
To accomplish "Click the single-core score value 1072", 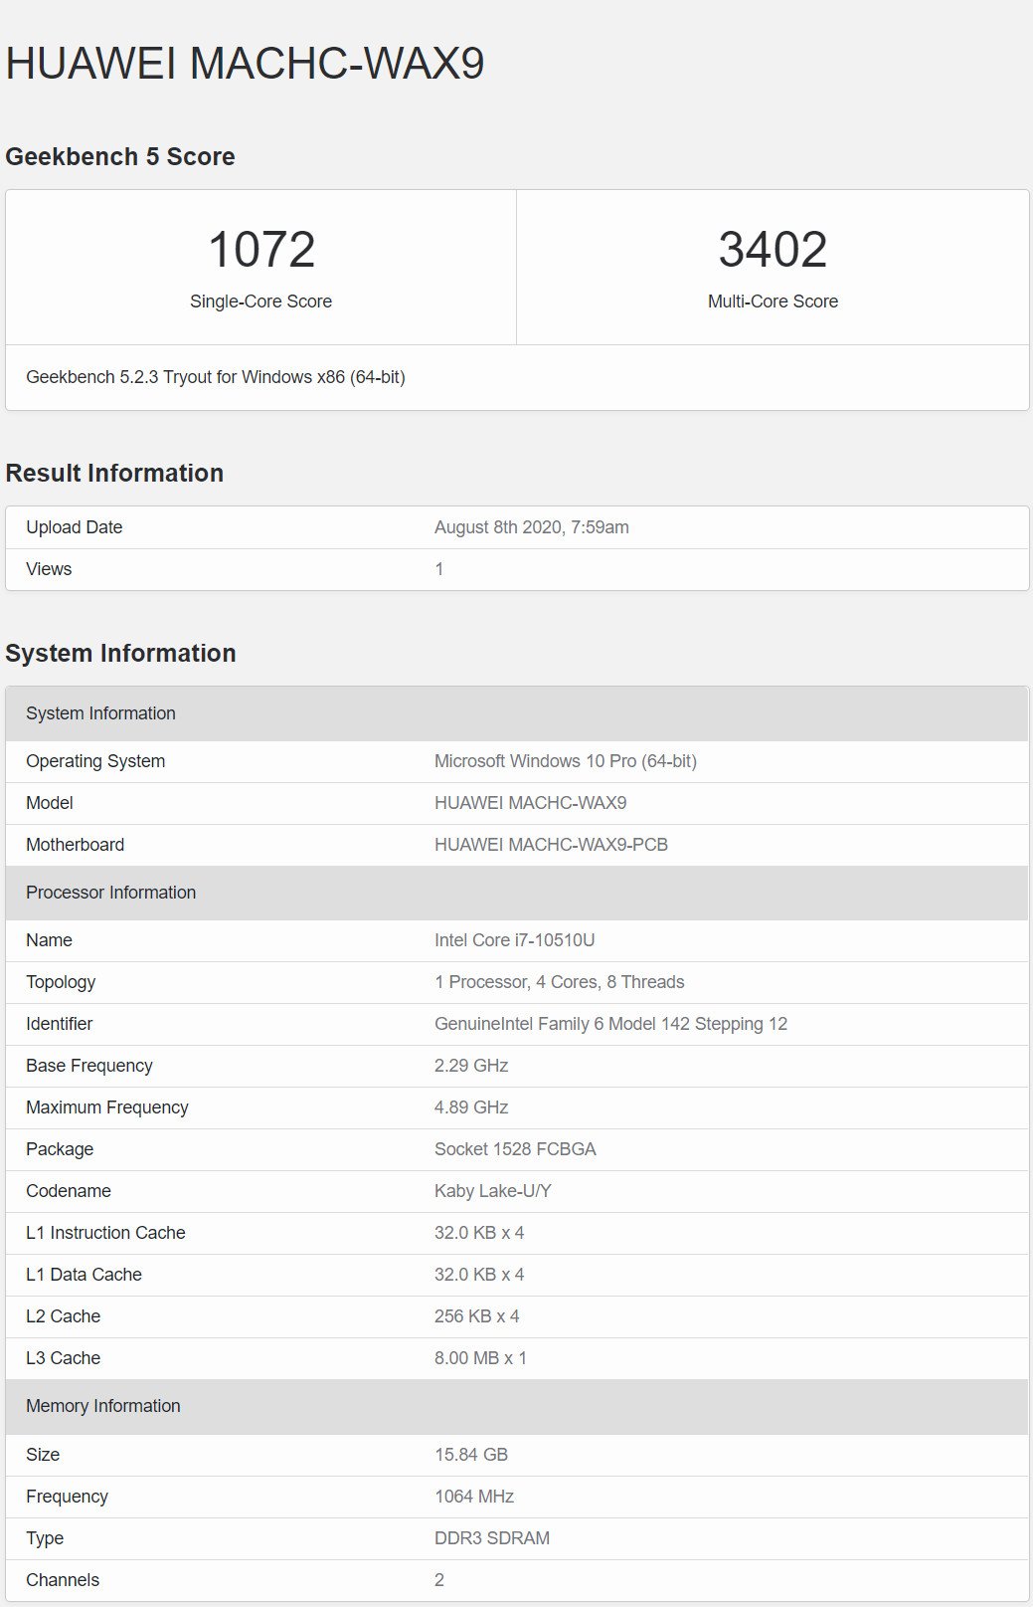I will (261, 249).
